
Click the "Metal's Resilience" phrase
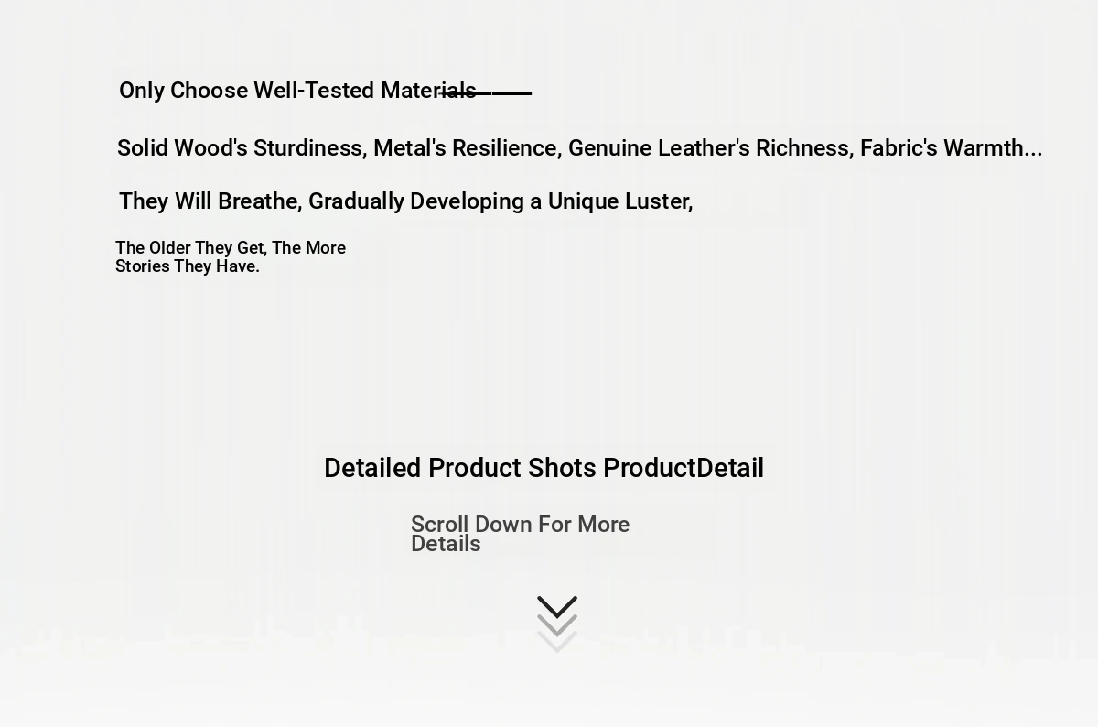[x=465, y=148]
